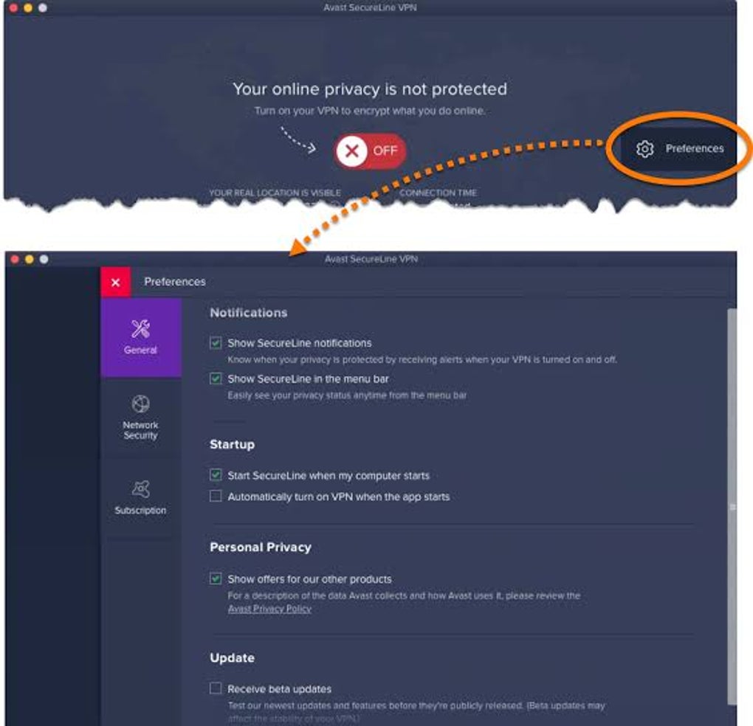Click the General tab label text

[x=140, y=350]
